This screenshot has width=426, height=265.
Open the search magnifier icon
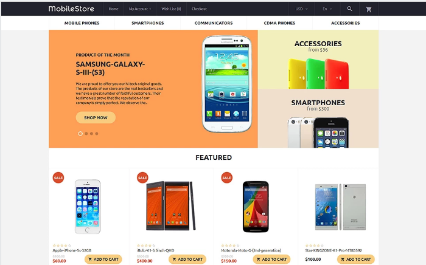tap(349, 9)
